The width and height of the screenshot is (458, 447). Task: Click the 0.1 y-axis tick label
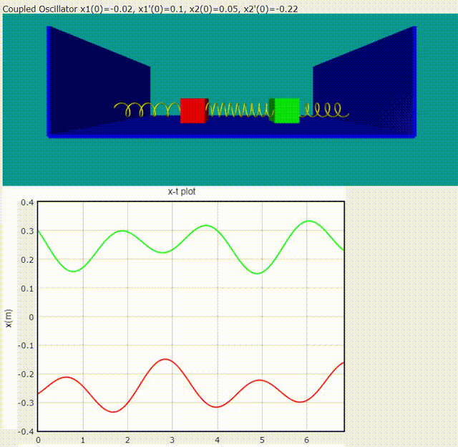coord(27,289)
